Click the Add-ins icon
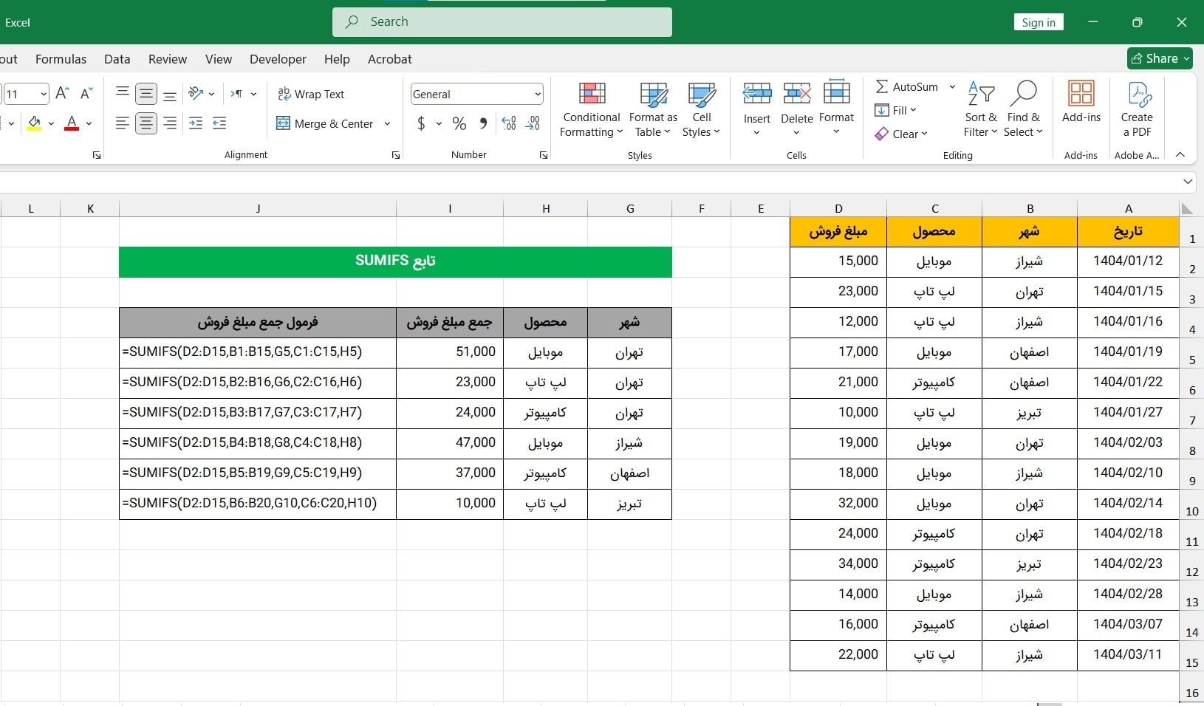Screen dimensions: 1204x706 [x=1081, y=94]
